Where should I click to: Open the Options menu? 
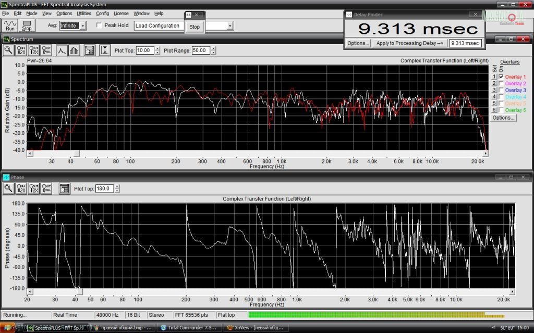point(64,14)
